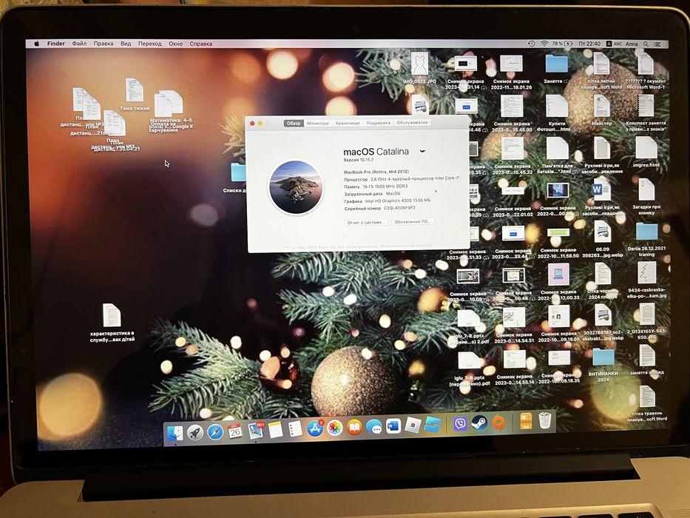690x518 pixels.
Task: Launch Viber from the Dock
Action: pos(460,424)
